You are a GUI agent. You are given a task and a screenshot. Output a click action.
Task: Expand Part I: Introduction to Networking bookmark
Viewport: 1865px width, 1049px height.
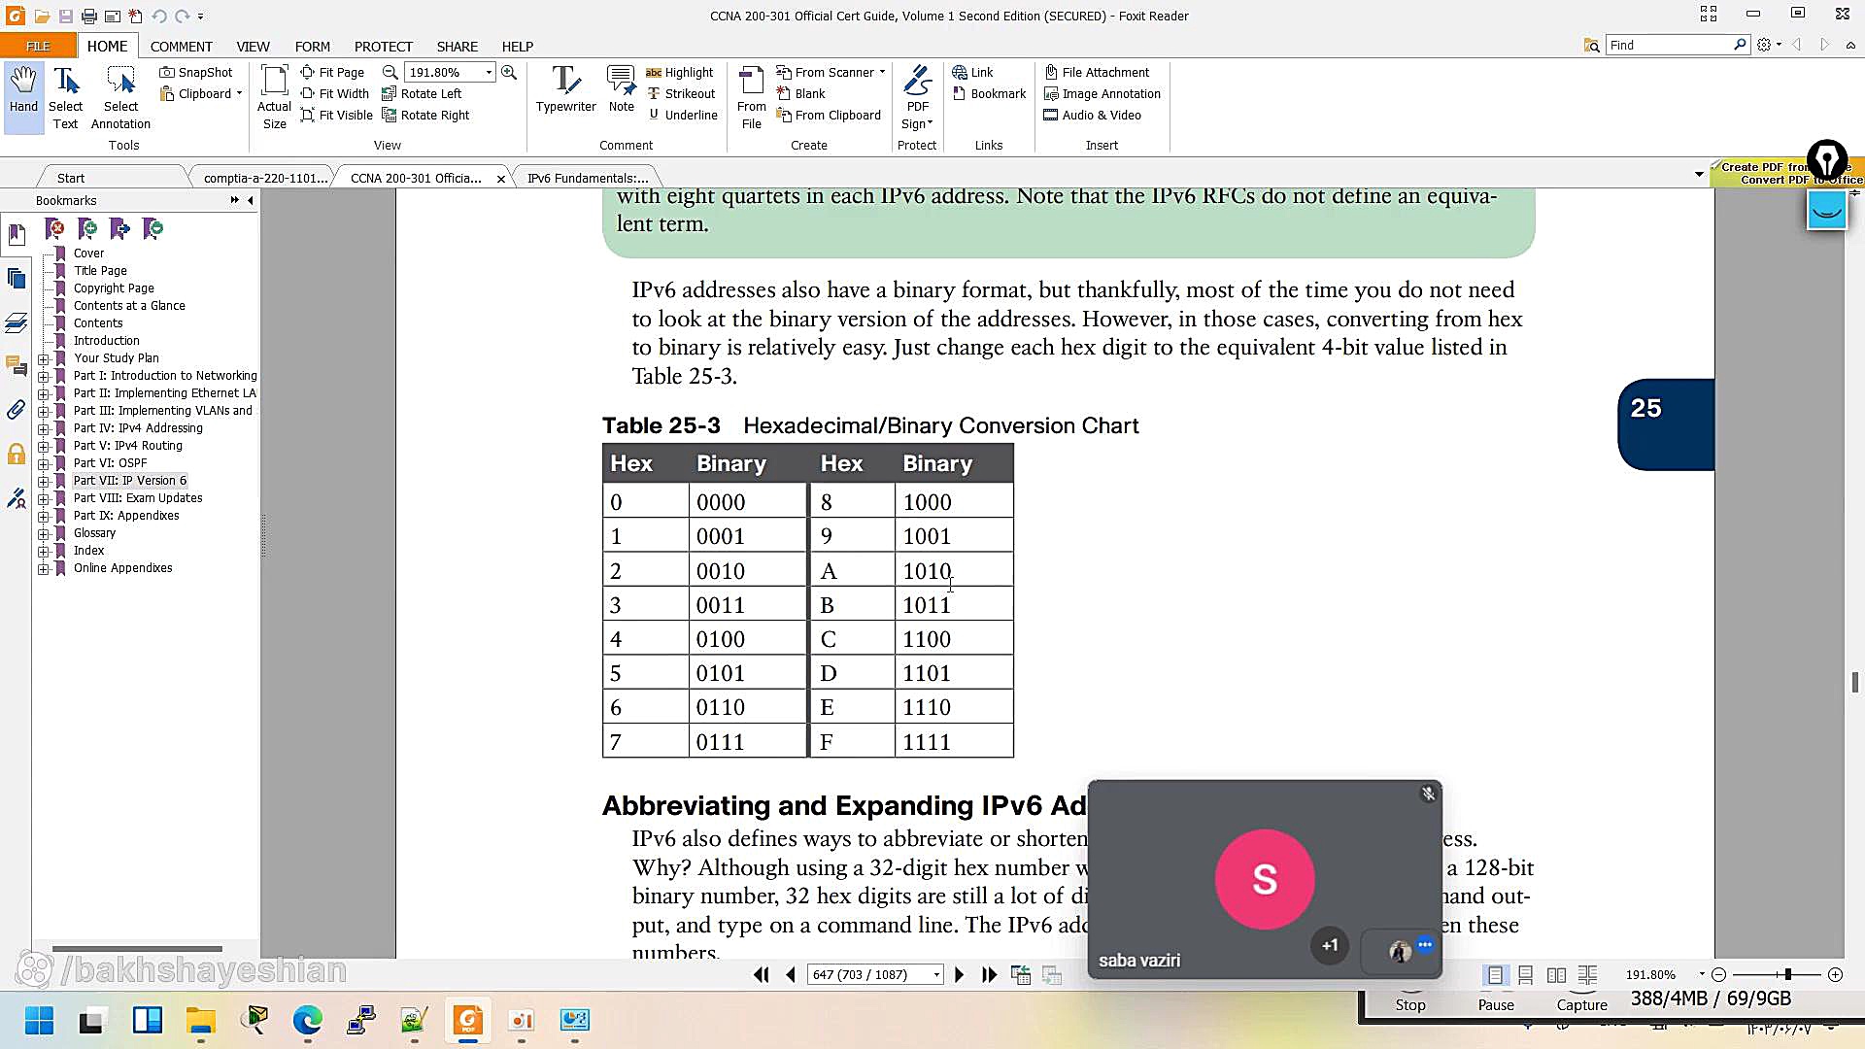[x=43, y=376]
